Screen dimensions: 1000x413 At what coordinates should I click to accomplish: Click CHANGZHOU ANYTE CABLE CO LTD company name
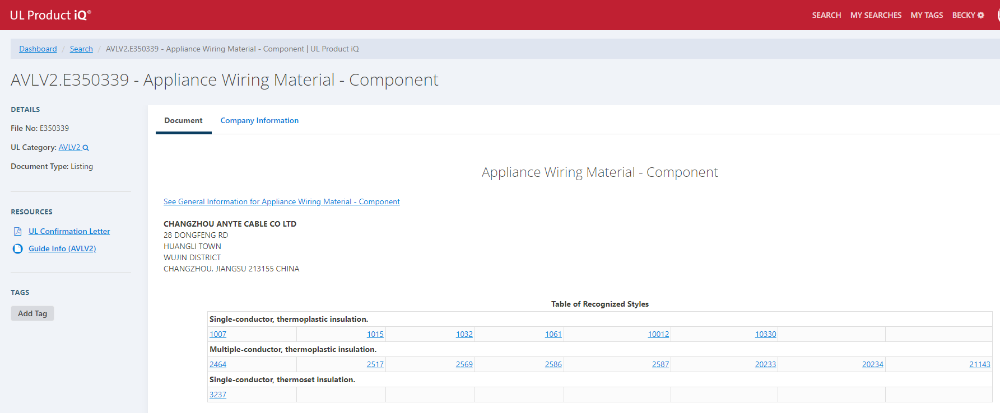230,224
